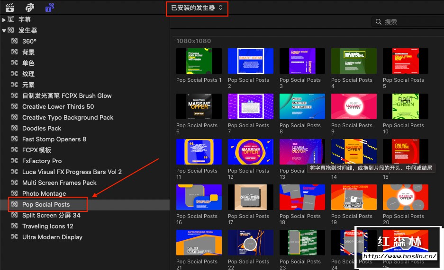Select Photo Montage label
This screenshot has width=444, height=270.
pyautogui.click(x=44, y=193)
